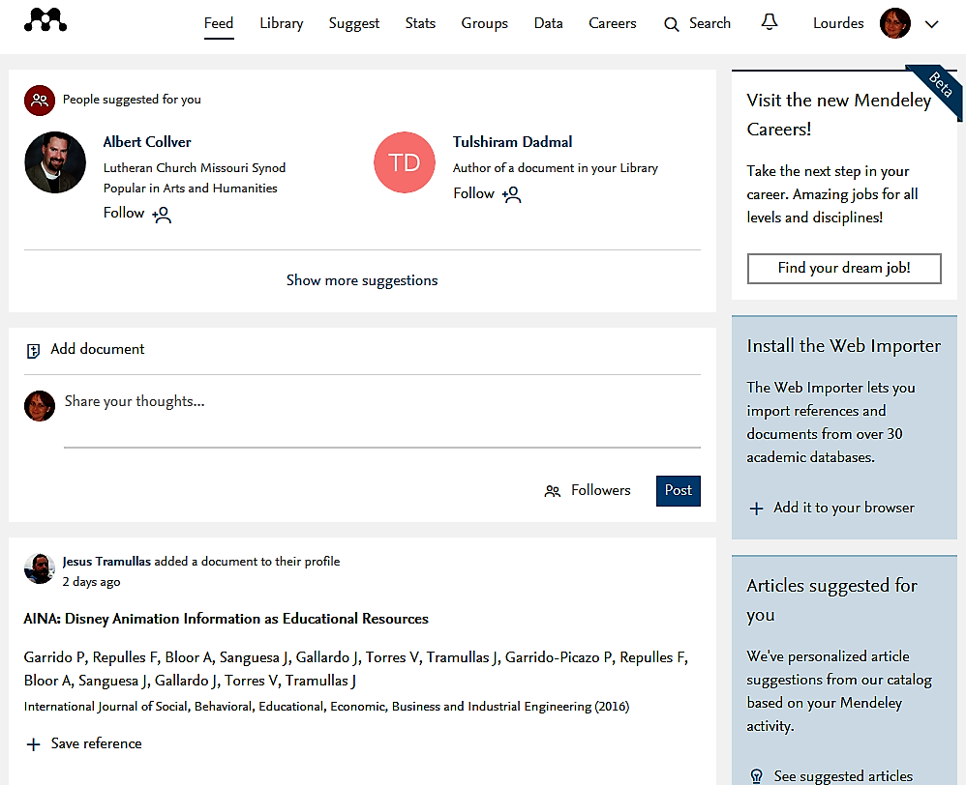Click the Mendeley logo icon

pyautogui.click(x=45, y=19)
